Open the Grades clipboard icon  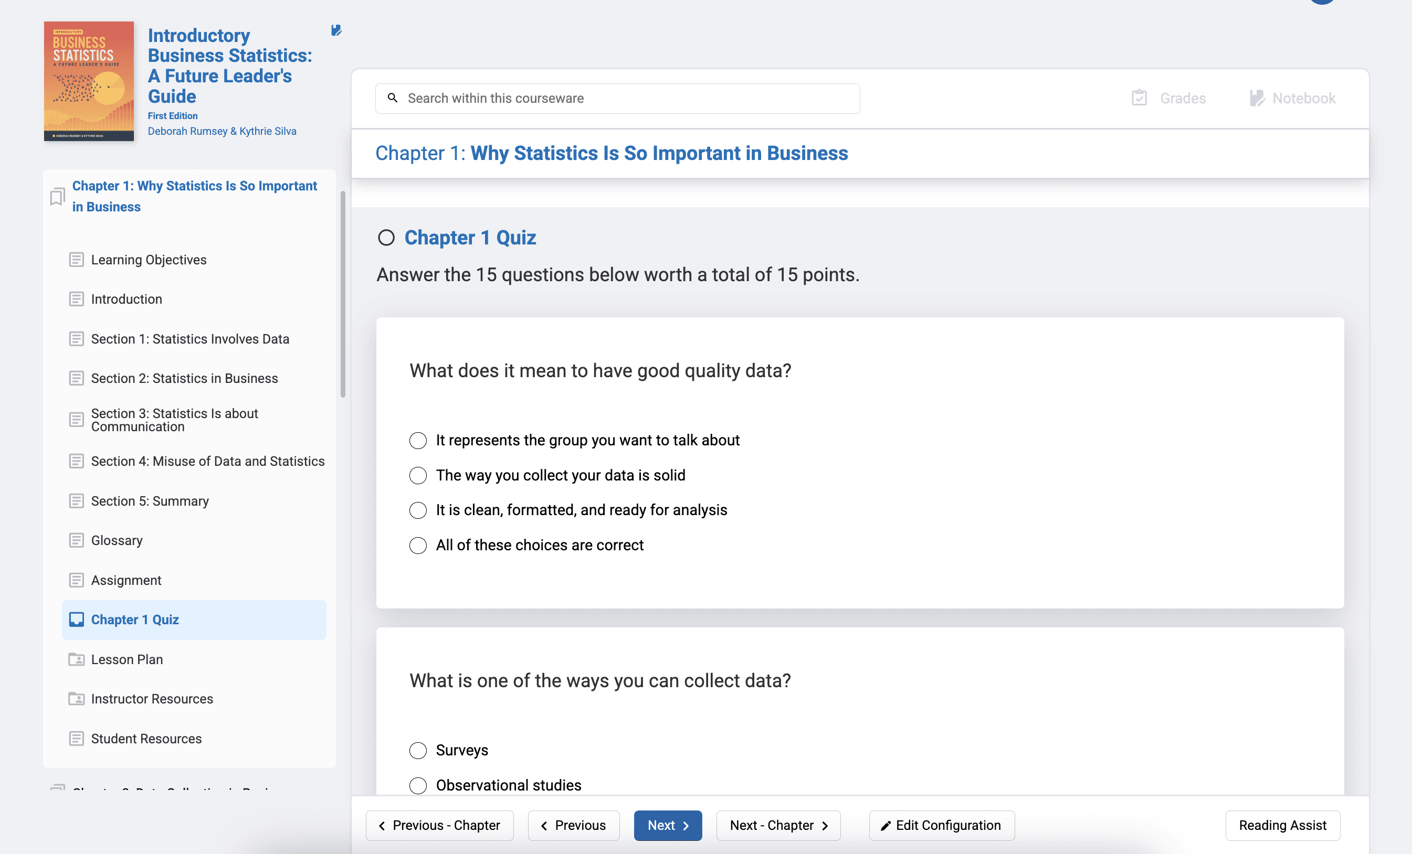[1139, 98]
